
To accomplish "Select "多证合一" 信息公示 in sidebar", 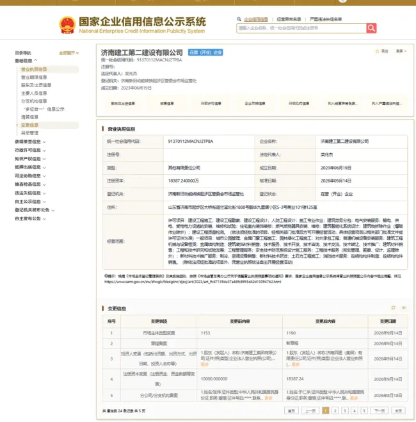I will pyautogui.click(x=44, y=109).
